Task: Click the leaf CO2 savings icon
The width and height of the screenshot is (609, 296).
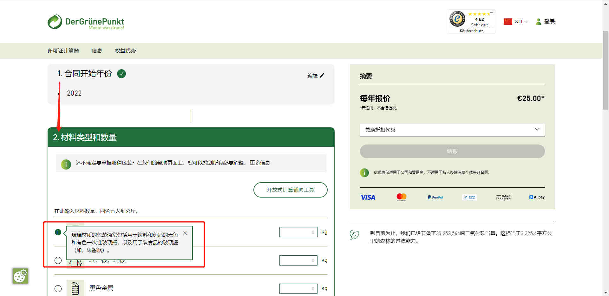Action: coord(354,235)
